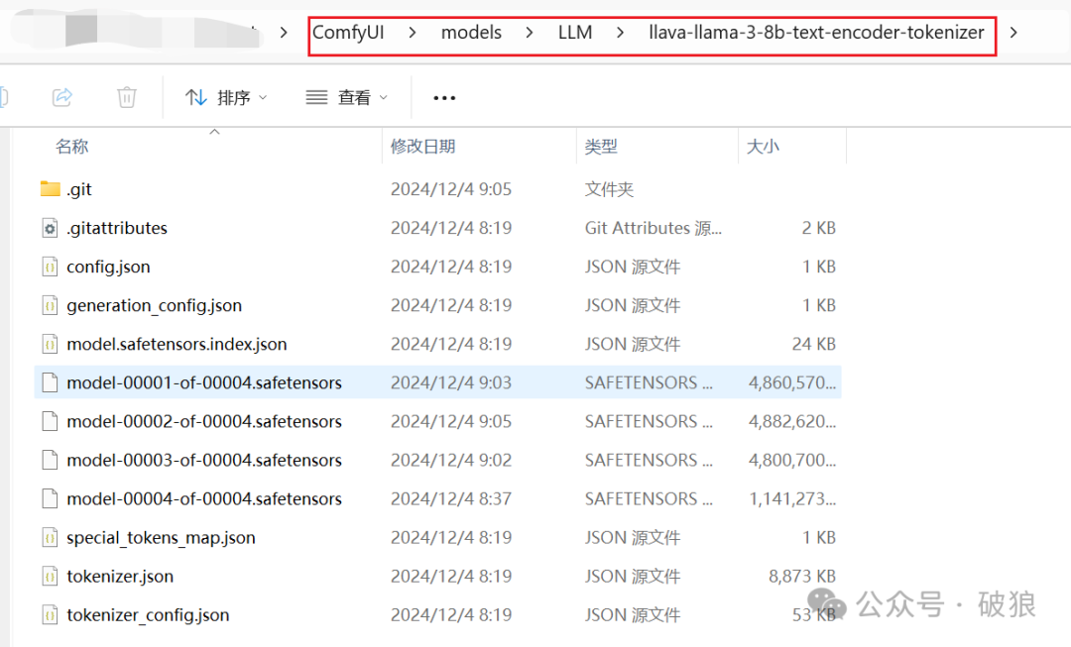The image size is (1071, 647).
Task: Click the 8,873 KB size cell
Action: 802,576
